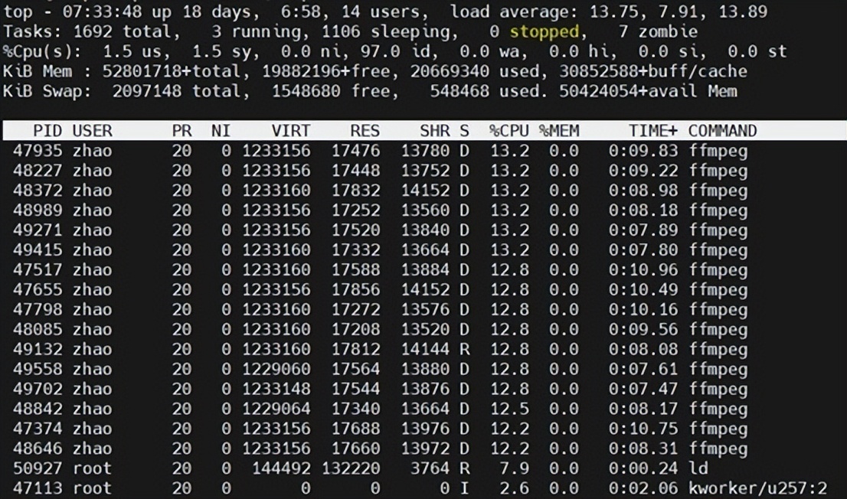Click the 'kworker/u257:2' command name
The width and height of the screenshot is (847, 499).
point(757,488)
